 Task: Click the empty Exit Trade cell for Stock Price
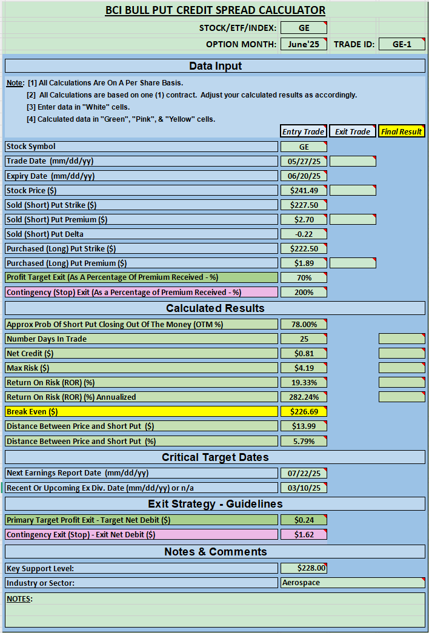[353, 190]
